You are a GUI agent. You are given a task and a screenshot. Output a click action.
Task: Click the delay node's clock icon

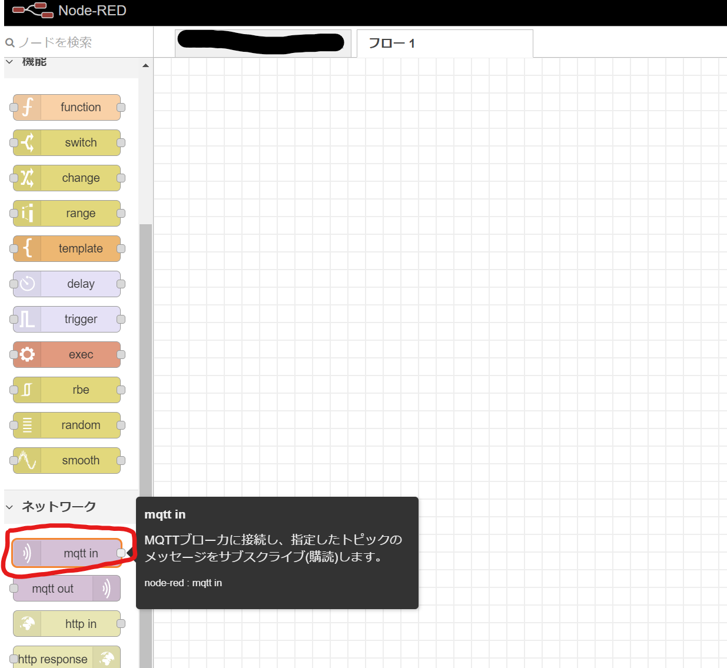[x=27, y=284]
